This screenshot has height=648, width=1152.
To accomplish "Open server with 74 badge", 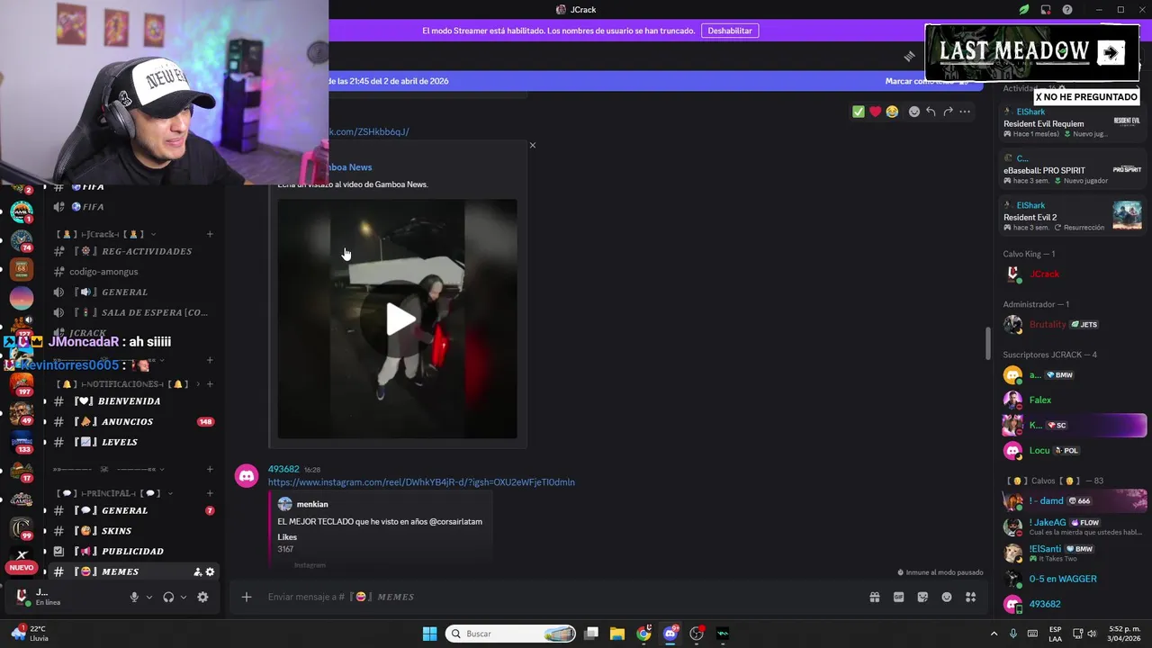I will (22, 241).
